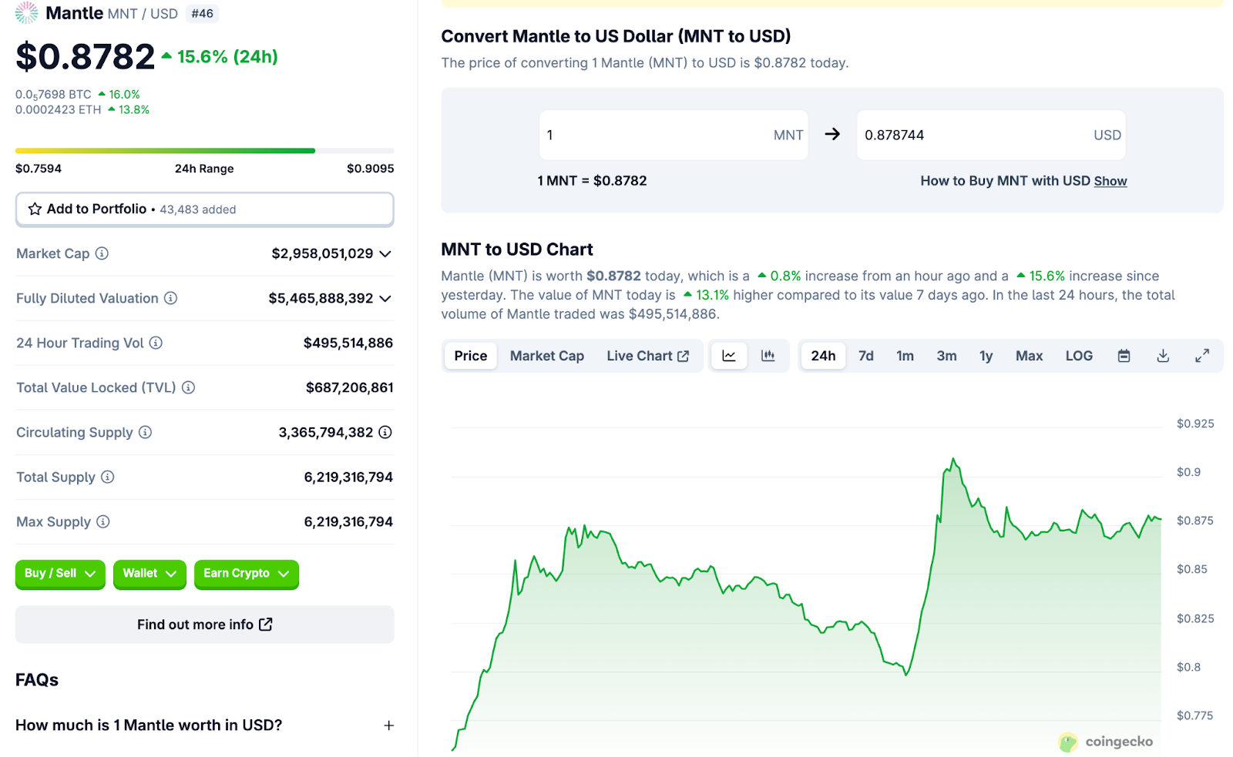
Task: Add Mantle to Portfolio
Action: pyautogui.click(x=205, y=209)
